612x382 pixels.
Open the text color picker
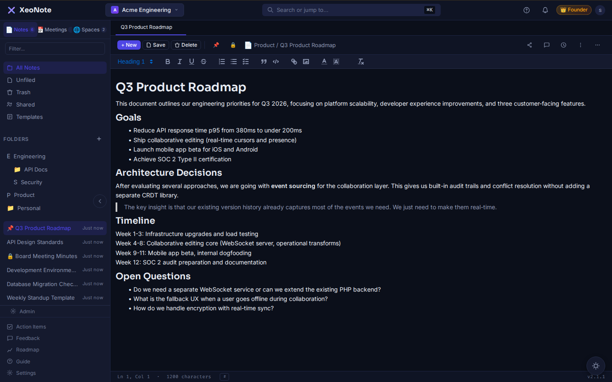click(324, 62)
